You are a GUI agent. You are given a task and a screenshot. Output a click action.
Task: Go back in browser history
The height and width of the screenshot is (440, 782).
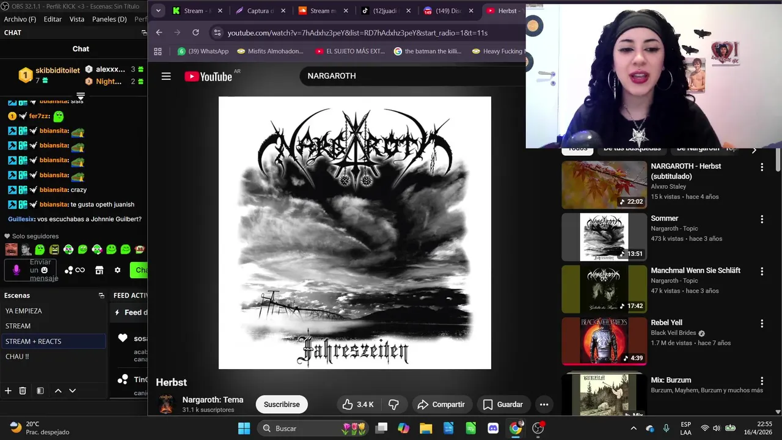(x=159, y=32)
